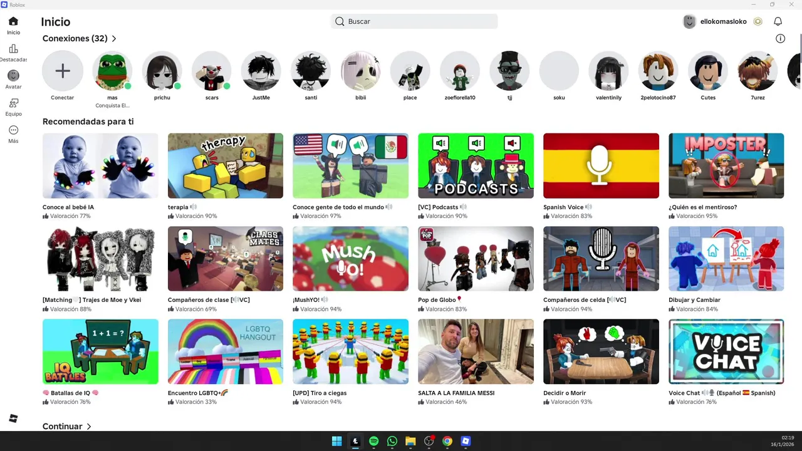Open WhatsApp from the taskbar
This screenshot has height=451, width=802.
click(x=392, y=441)
